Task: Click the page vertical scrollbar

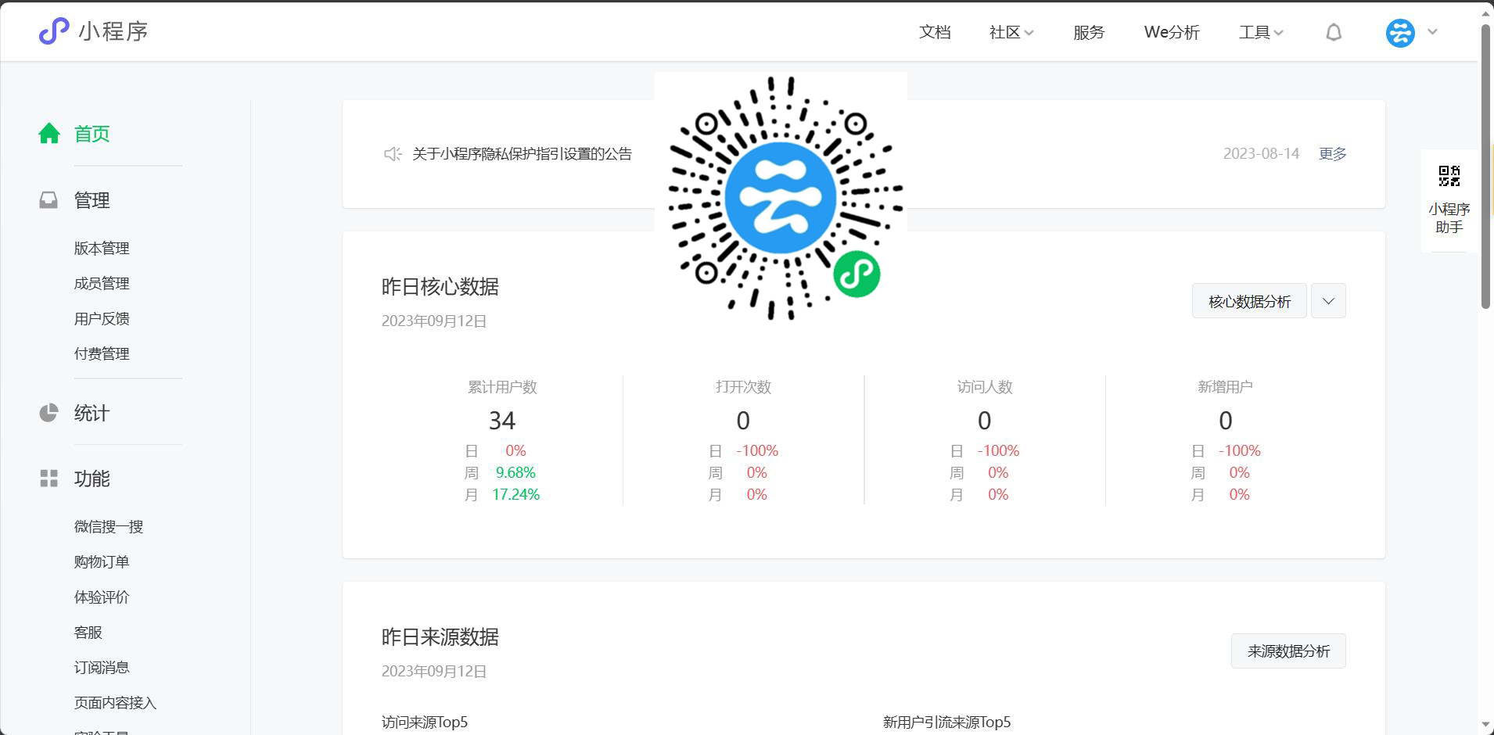Action: pyautogui.click(x=1485, y=166)
